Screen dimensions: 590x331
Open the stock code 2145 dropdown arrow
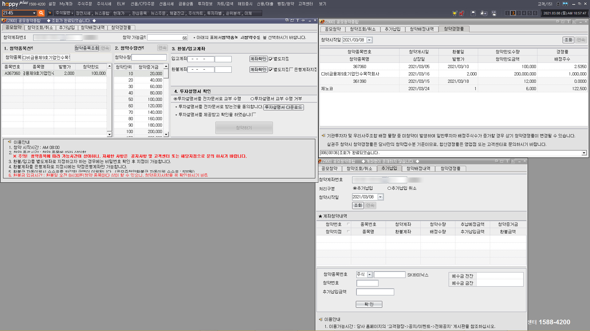pos(34,13)
